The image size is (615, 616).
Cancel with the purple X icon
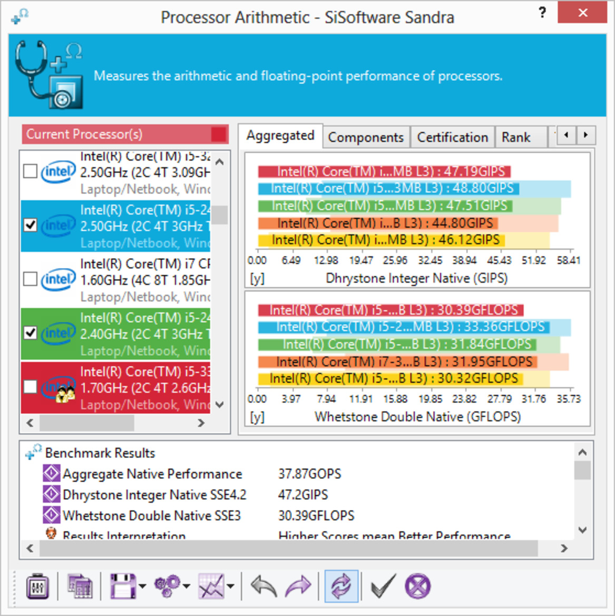pos(417,586)
